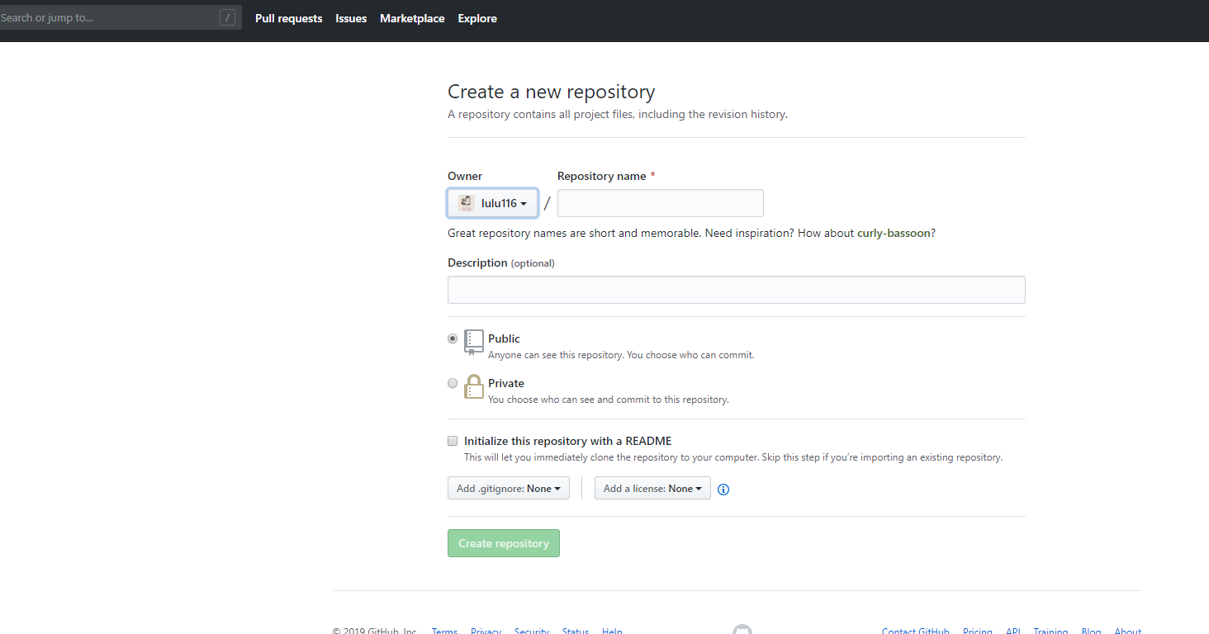Open the Terms footer link
The image size is (1209, 634).
click(444, 632)
